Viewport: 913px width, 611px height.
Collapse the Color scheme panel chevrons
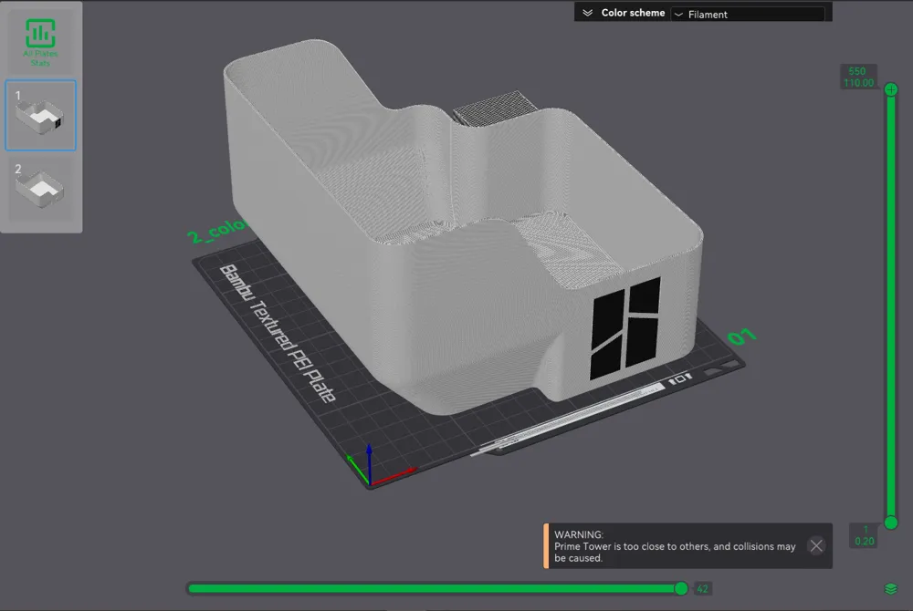587,13
